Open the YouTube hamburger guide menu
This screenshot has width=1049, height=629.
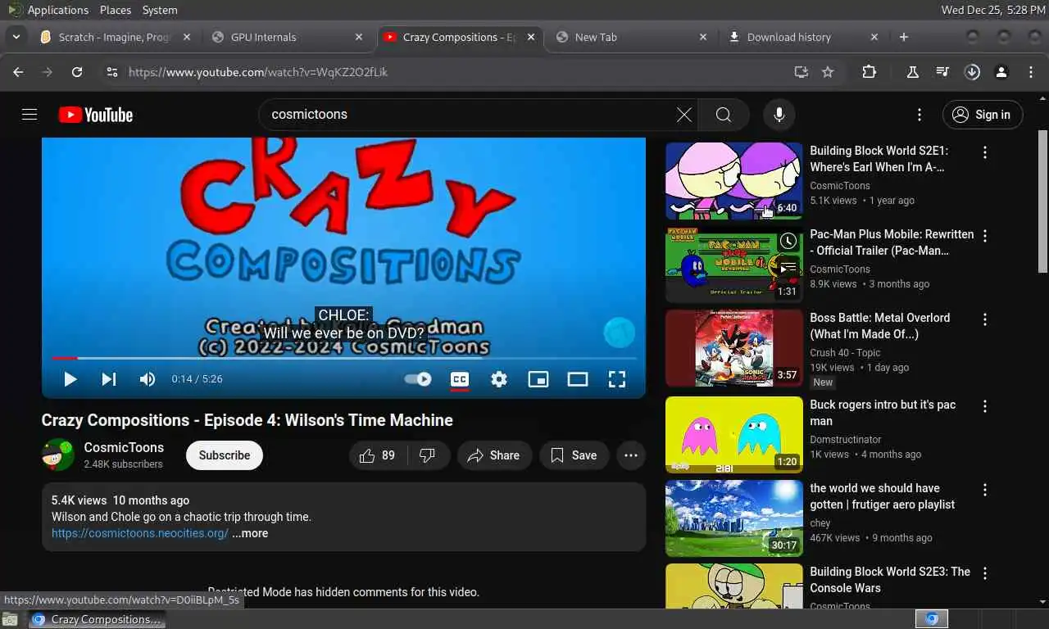pos(30,115)
